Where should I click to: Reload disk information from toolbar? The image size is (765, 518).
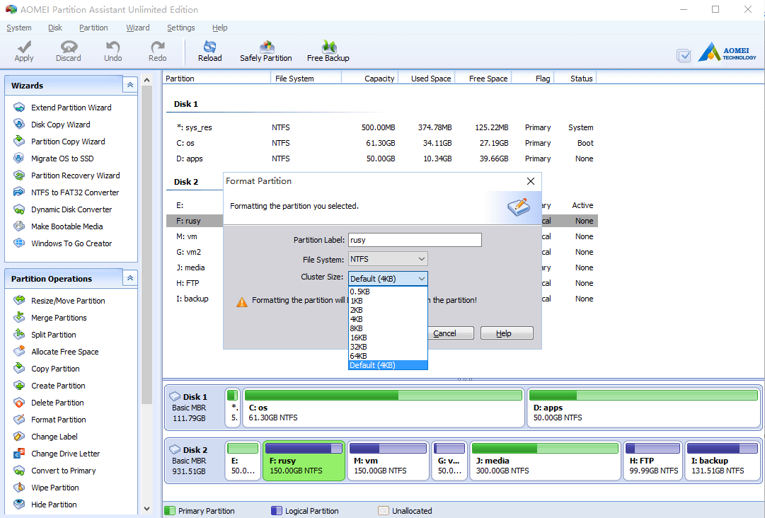(209, 51)
